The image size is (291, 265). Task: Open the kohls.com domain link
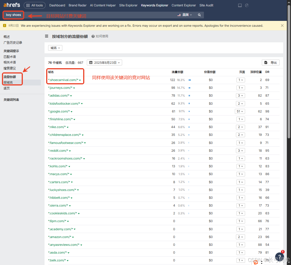[58, 166]
